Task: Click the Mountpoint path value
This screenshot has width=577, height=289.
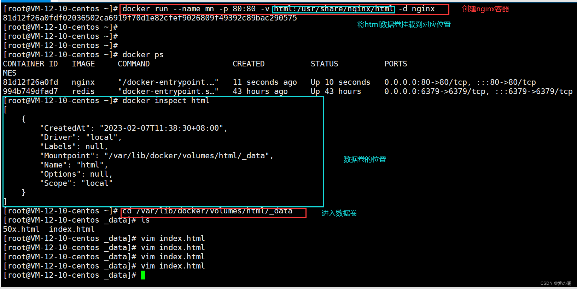Action: tap(187, 156)
